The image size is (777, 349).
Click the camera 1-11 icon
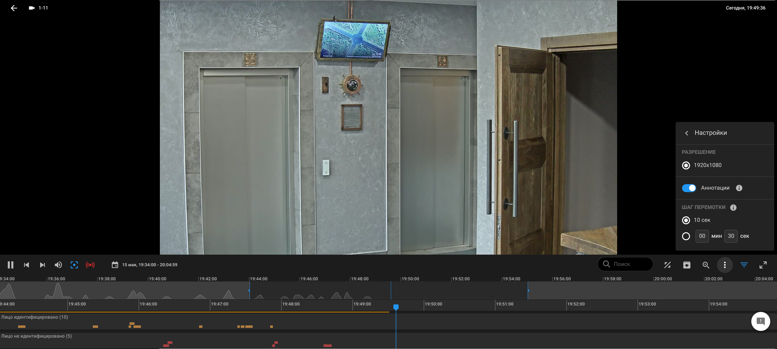32,8
